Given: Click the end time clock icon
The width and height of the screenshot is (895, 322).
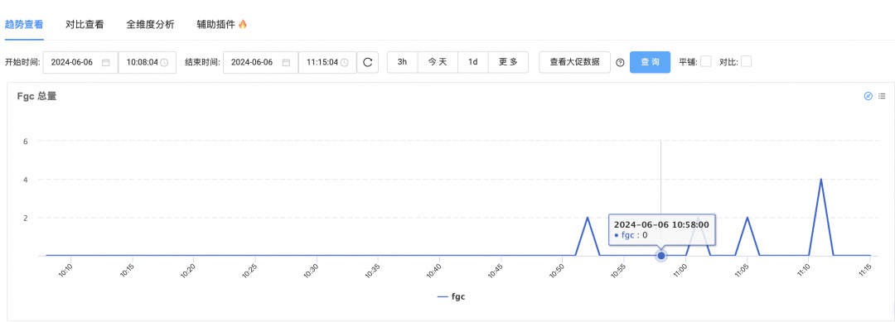Looking at the screenshot, I should point(344,63).
